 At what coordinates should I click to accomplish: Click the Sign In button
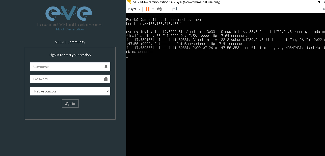70,103
